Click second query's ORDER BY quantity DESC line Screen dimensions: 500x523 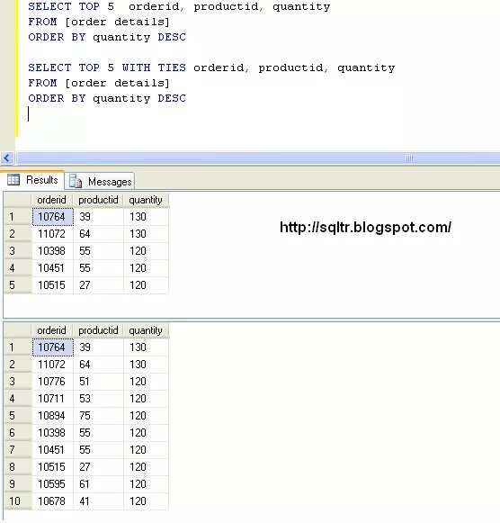coord(107,98)
